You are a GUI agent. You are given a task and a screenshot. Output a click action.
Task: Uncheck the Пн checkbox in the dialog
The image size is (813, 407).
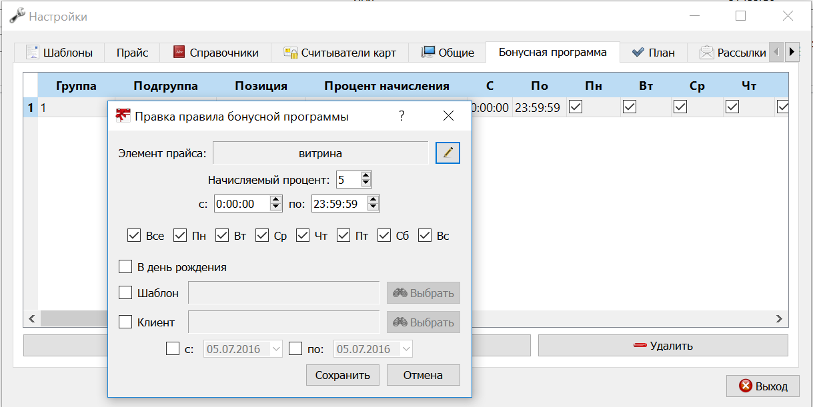coord(180,235)
